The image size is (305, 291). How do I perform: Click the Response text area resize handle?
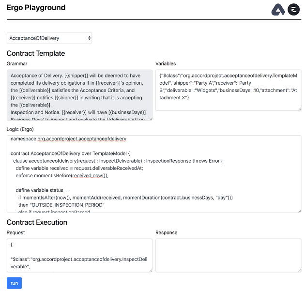point(300,271)
